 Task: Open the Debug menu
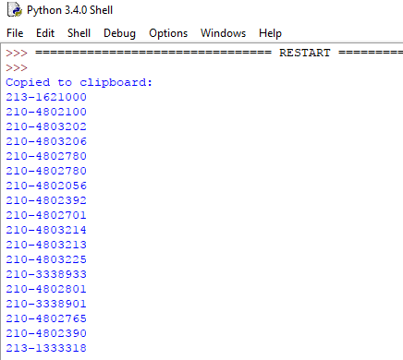(119, 33)
